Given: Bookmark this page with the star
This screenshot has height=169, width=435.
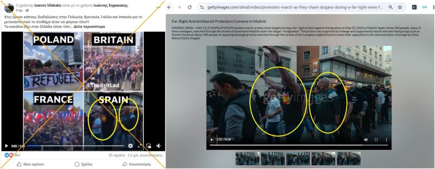Looking at the screenshot, I should point(400,7).
